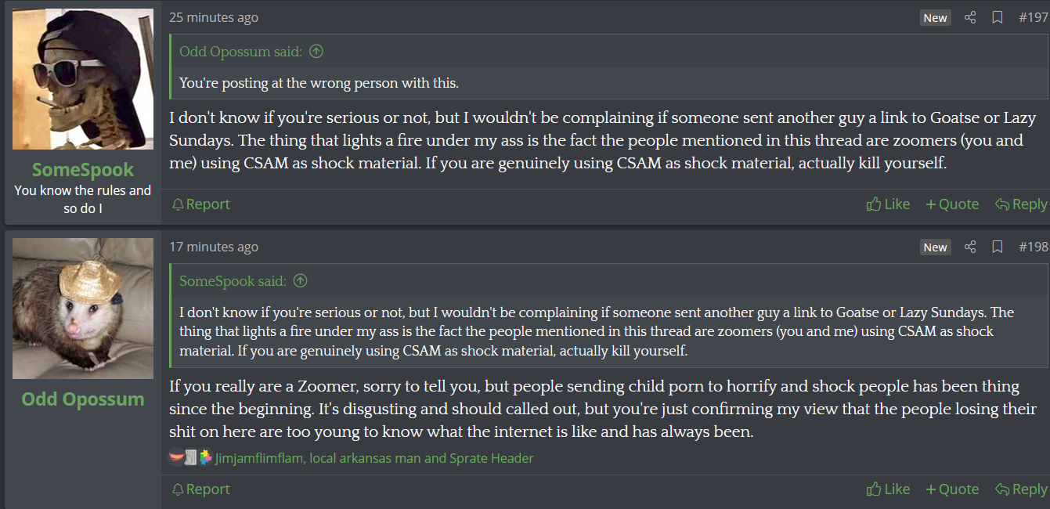Report SomeSpook's post
The height and width of the screenshot is (509, 1050).
click(200, 204)
